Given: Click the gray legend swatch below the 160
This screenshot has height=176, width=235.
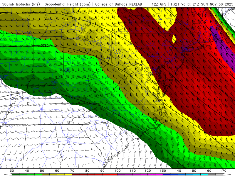Looking at the screenshot, I should click(212, 175).
